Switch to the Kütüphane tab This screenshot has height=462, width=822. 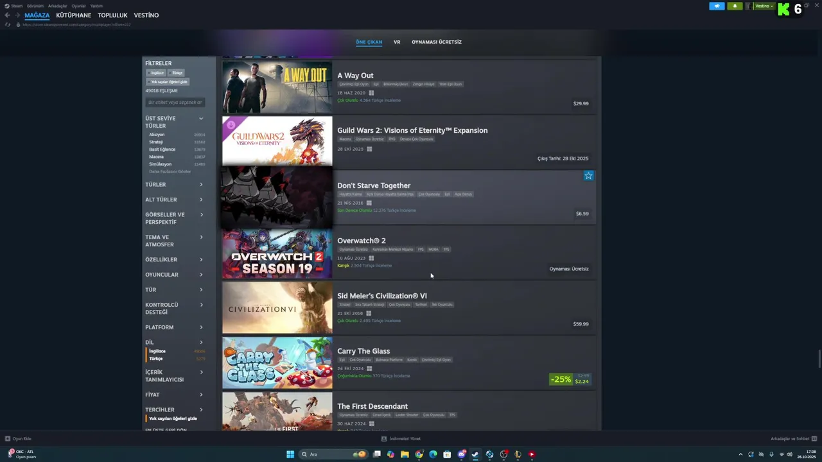[x=74, y=15]
